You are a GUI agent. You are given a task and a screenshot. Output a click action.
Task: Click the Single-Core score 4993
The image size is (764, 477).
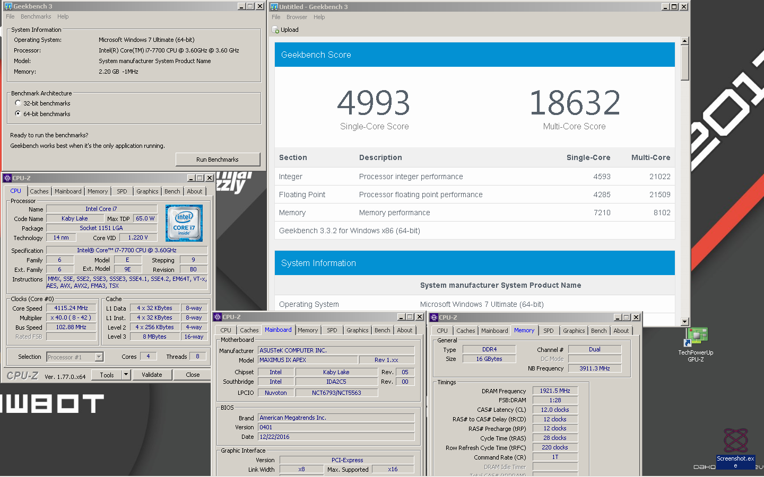click(374, 103)
